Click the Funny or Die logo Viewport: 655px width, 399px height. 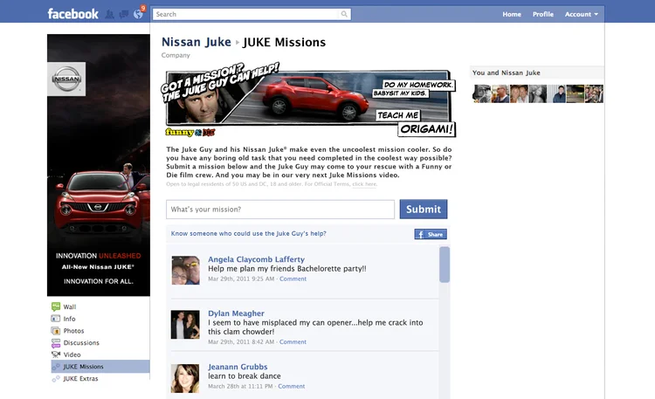[x=190, y=133]
